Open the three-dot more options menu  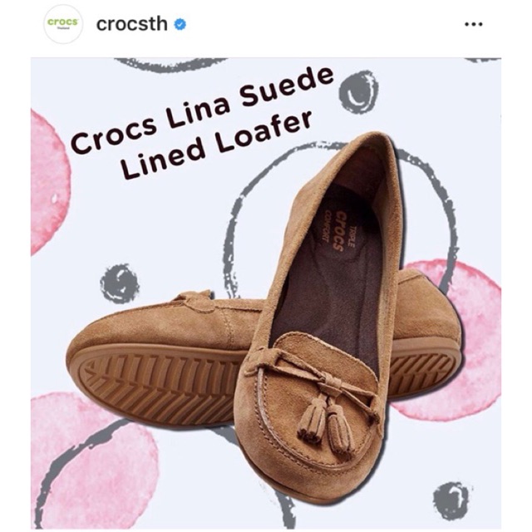click(x=474, y=24)
